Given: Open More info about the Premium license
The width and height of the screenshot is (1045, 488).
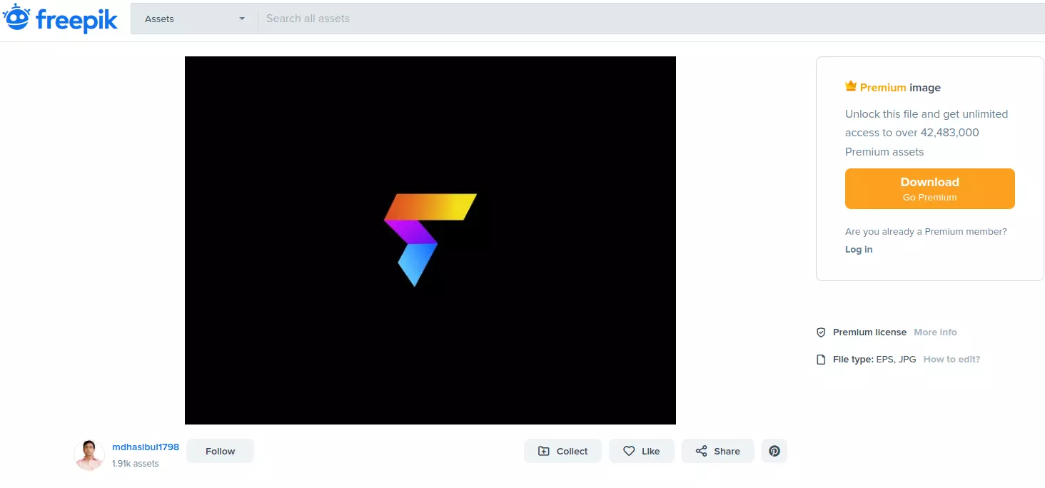Looking at the screenshot, I should pos(935,332).
